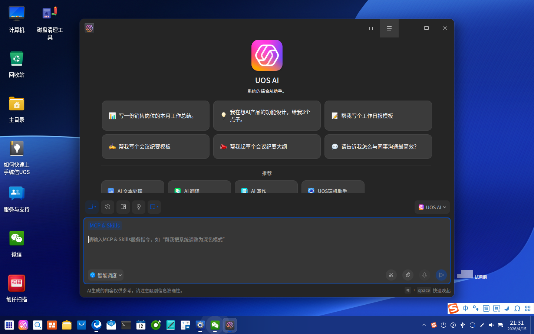Select the UOS玩机助手 recommendation
This screenshot has height=334, width=534.
333,191
